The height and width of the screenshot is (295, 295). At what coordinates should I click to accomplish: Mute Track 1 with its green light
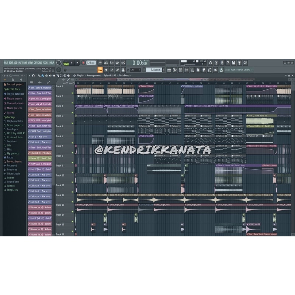[72, 93]
